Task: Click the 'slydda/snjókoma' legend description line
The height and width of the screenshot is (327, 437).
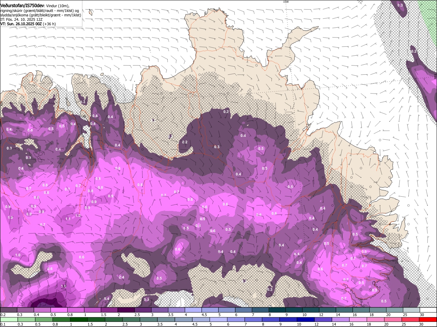Action: 41,15
